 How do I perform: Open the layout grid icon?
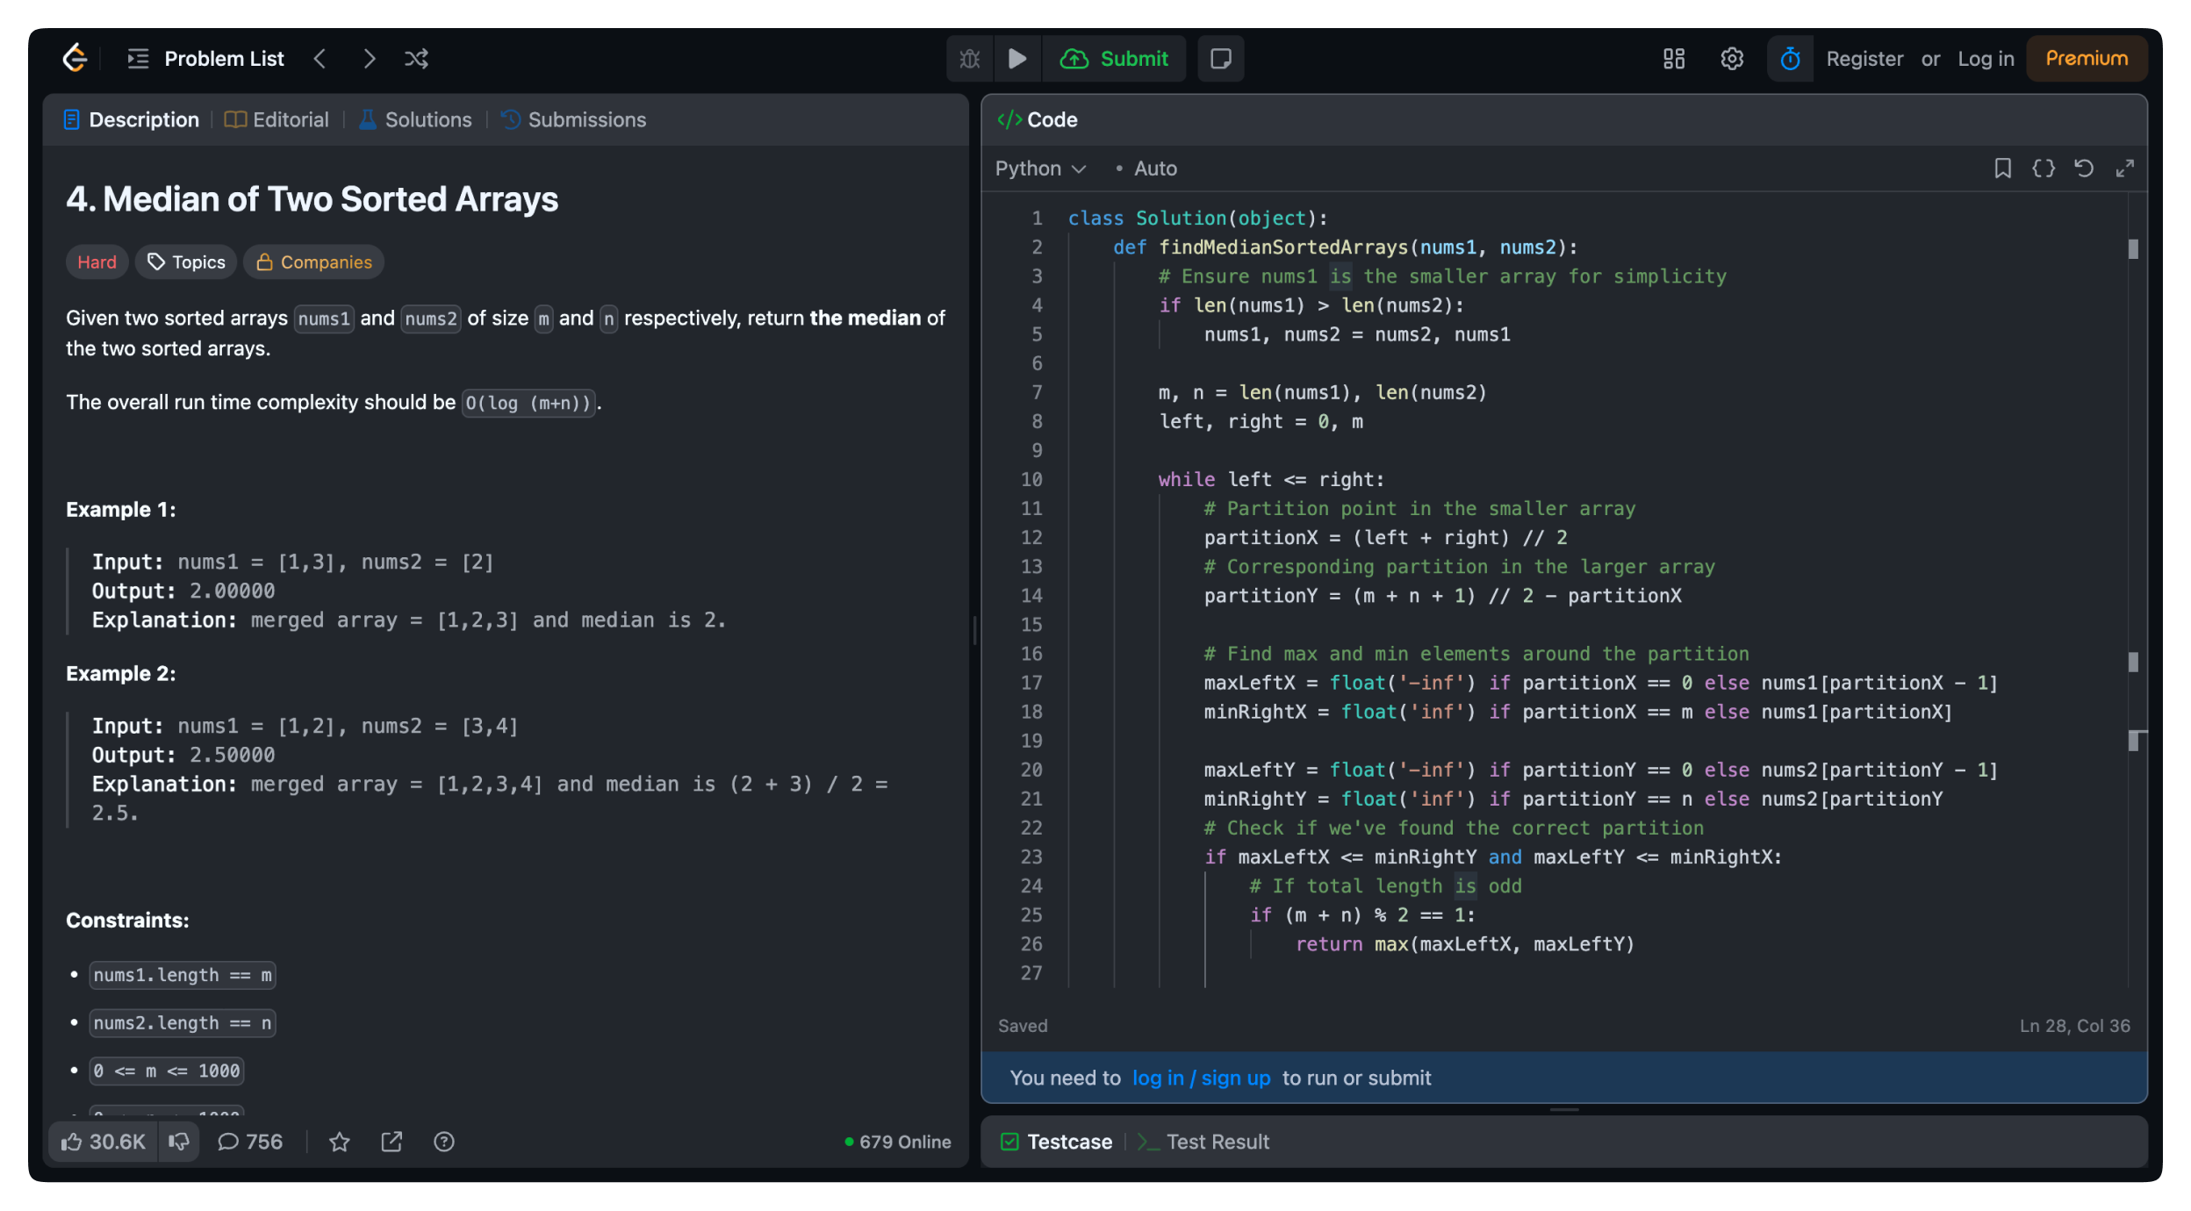click(x=1674, y=59)
